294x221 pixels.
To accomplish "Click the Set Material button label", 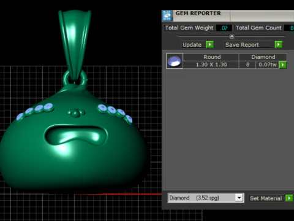I will point(266,198).
